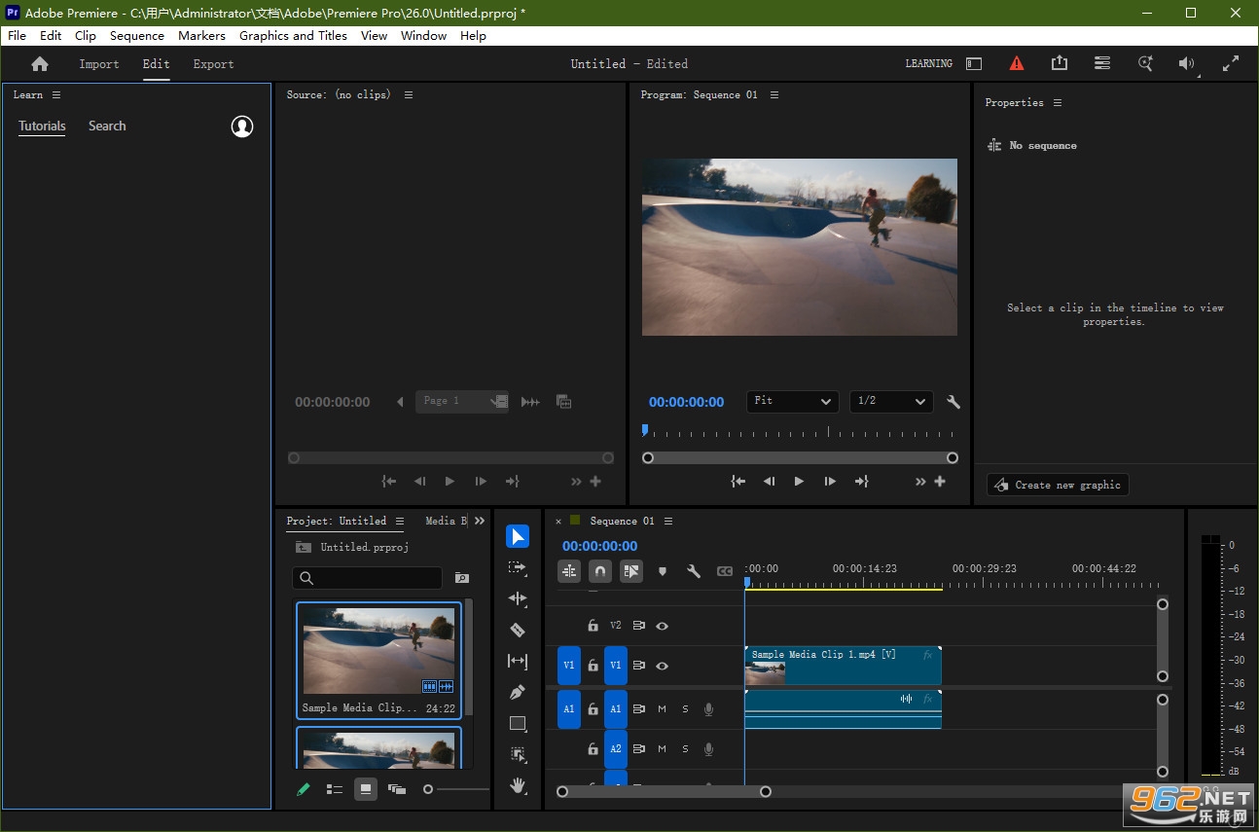Screen dimensions: 1259x832
Task: Toggle full screen video icon
Action: coord(1231,63)
